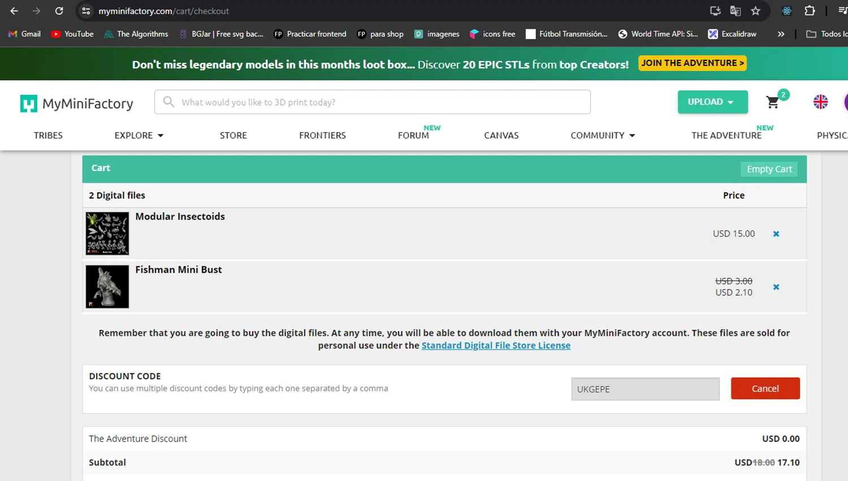Open the shopping cart icon
Viewport: 848px width, 481px height.
tap(773, 102)
